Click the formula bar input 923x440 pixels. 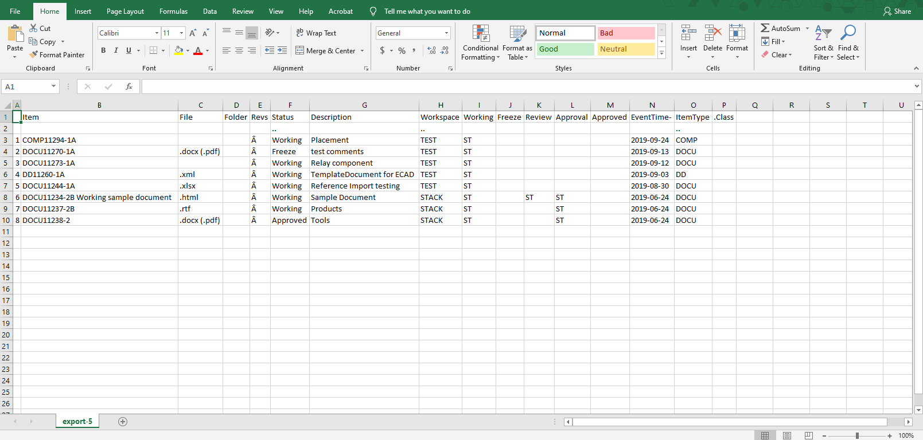click(527, 87)
